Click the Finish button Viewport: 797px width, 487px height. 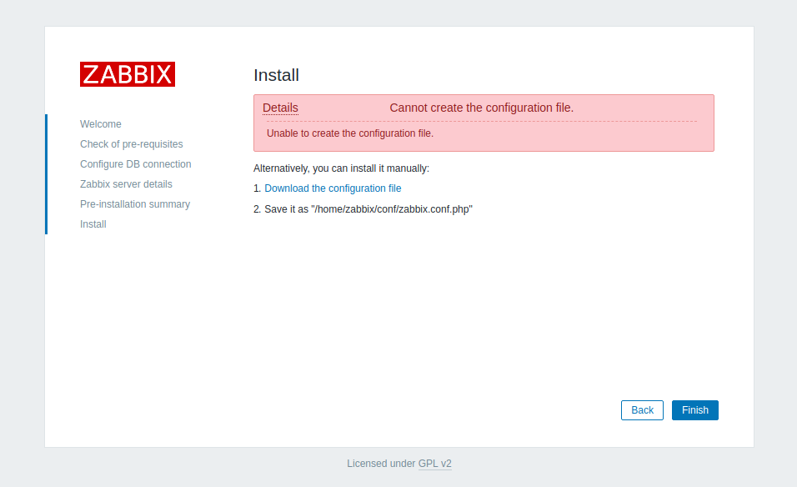click(x=694, y=409)
